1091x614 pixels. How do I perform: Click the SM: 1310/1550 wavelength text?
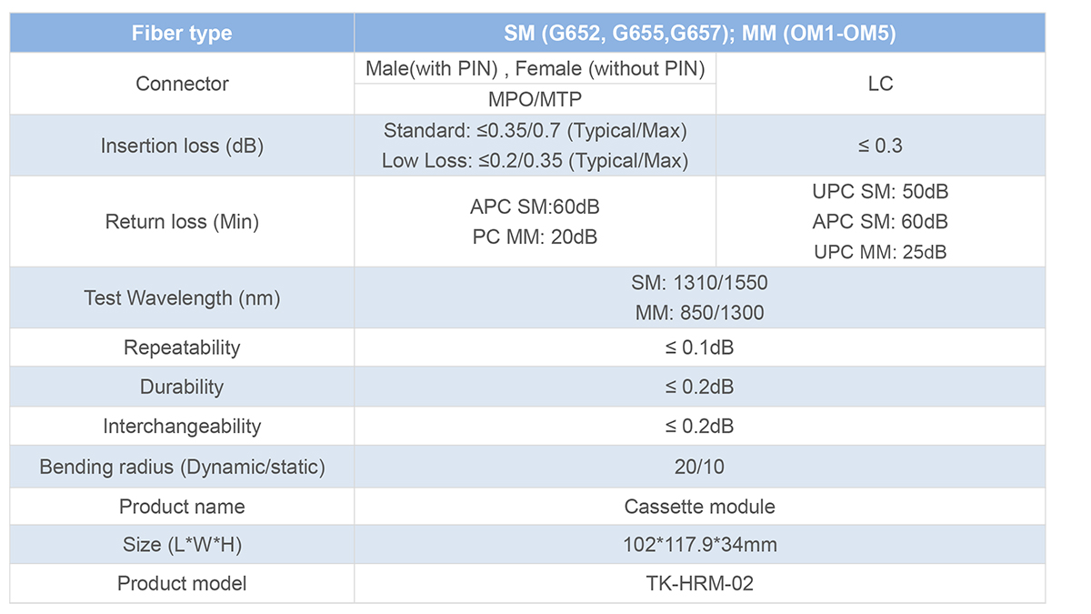pyautogui.click(x=699, y=283)
